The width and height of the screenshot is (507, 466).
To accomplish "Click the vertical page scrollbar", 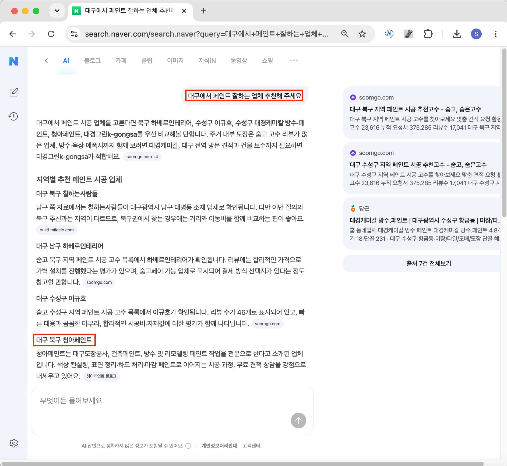I will 504,132.
